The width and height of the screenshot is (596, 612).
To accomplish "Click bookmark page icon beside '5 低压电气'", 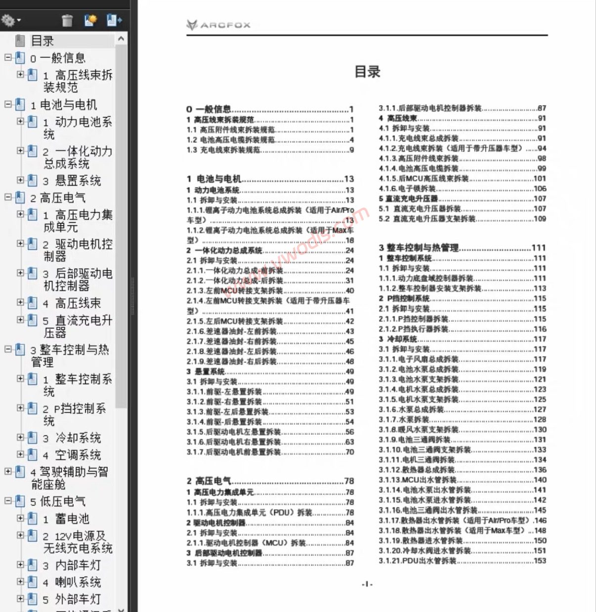I will pos(20,501).
